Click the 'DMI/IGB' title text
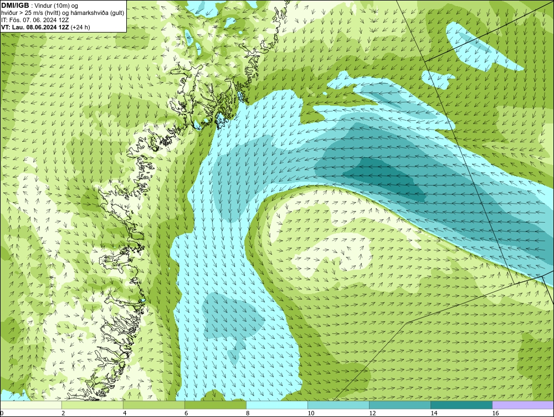554x417 pixels. [x=15, y=6]
